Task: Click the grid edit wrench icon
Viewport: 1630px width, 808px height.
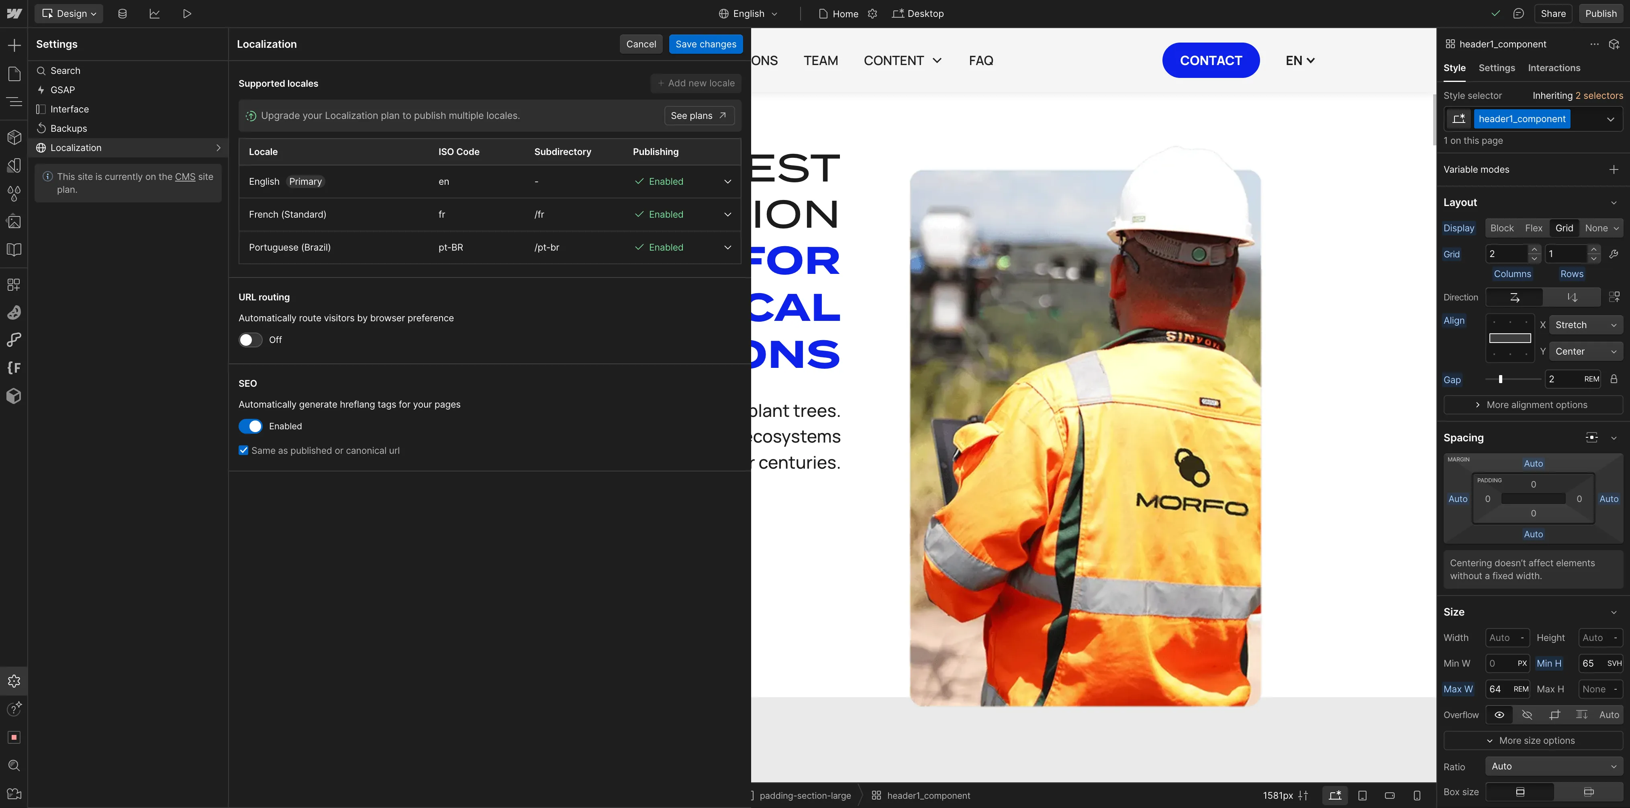Action: (x=1614, y=254)
